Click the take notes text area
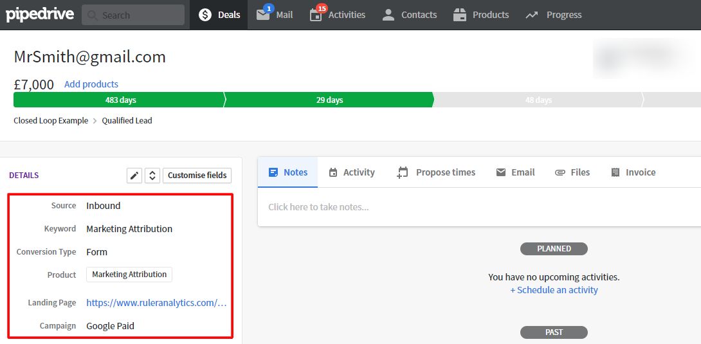 479,207
